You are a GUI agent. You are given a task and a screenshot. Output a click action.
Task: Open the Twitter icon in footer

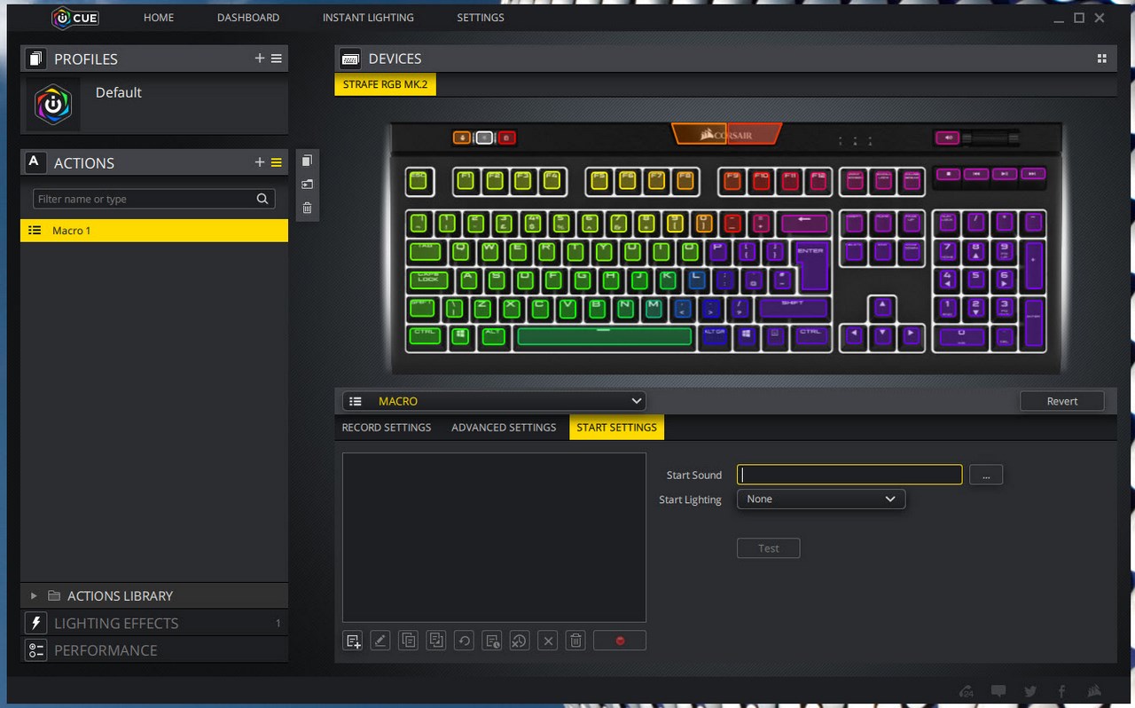tap(1030, 691)
